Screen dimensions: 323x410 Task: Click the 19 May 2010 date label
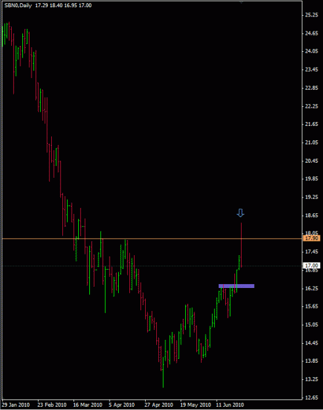point(195,405)
